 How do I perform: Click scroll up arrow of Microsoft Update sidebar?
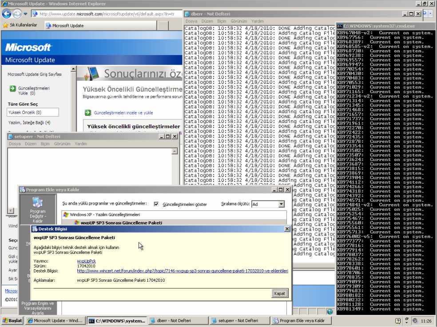click(73, 69)
